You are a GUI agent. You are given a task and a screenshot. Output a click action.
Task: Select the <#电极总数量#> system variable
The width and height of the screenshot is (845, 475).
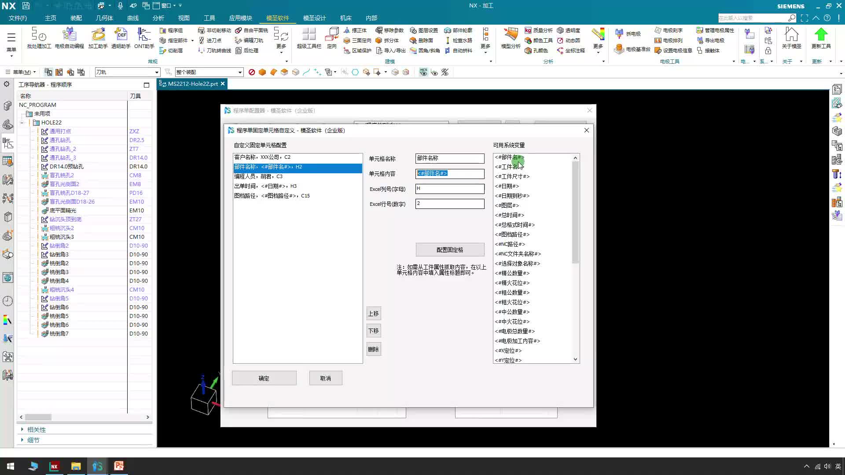[515, 331]
